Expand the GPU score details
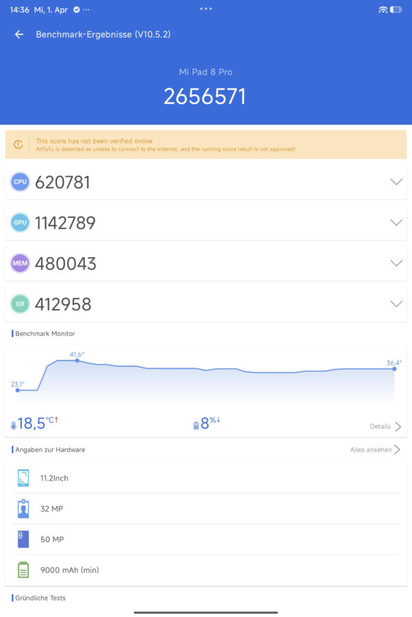 396,222
